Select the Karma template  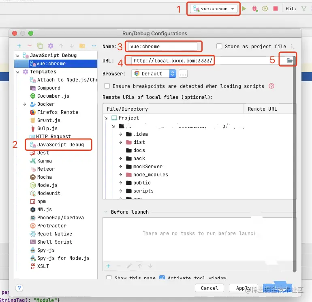[x=41, y=161]
